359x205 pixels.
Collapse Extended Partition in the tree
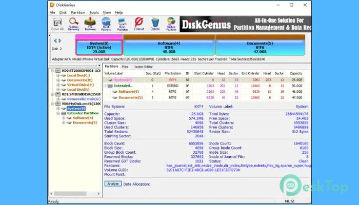[x=58, y=113]
